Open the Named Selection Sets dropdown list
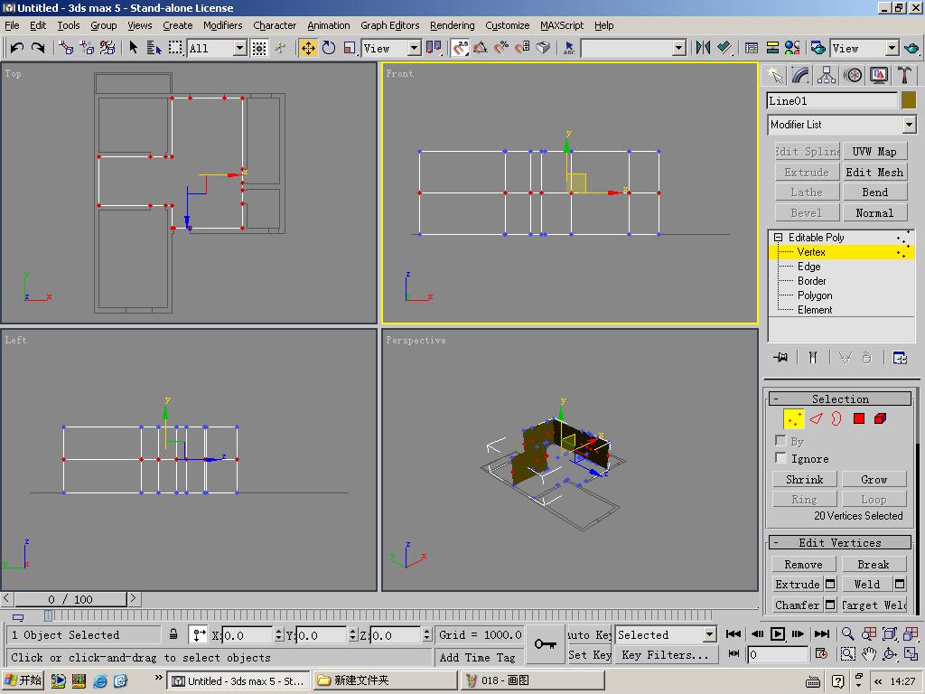Screen dimensions: 925x694 [x=679, y=49]
